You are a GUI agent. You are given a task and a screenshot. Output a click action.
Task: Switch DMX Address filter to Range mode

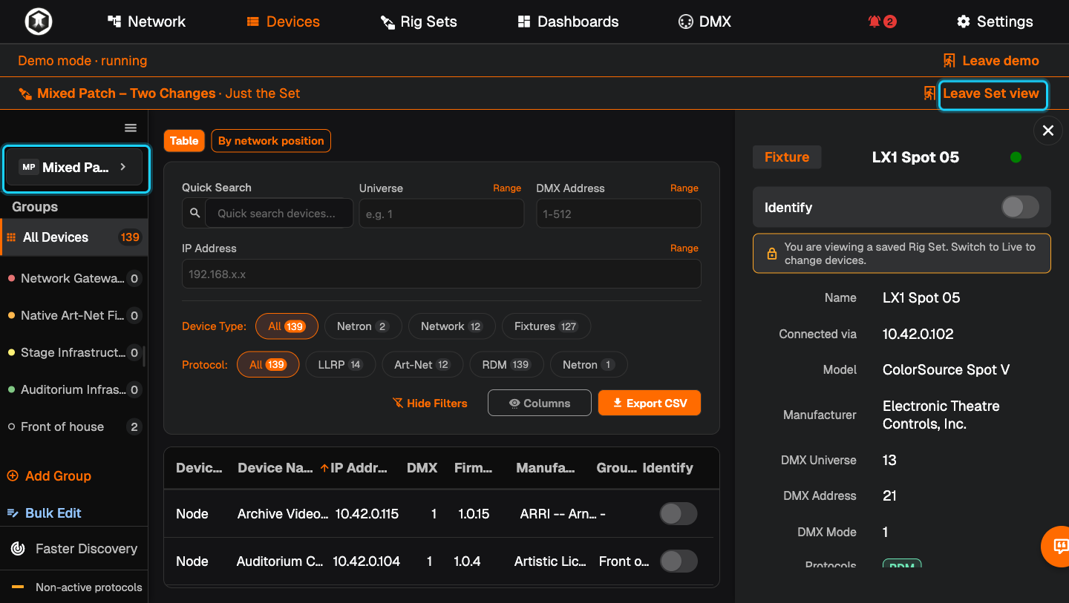pyautogui.click(x=684, y=188)
